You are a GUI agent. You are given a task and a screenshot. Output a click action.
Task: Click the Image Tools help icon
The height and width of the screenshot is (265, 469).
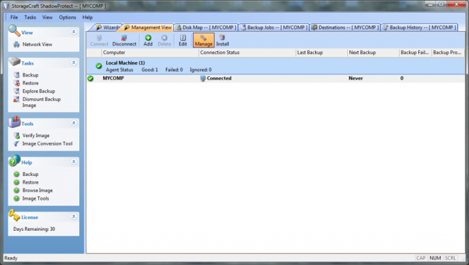pos(17,198)
